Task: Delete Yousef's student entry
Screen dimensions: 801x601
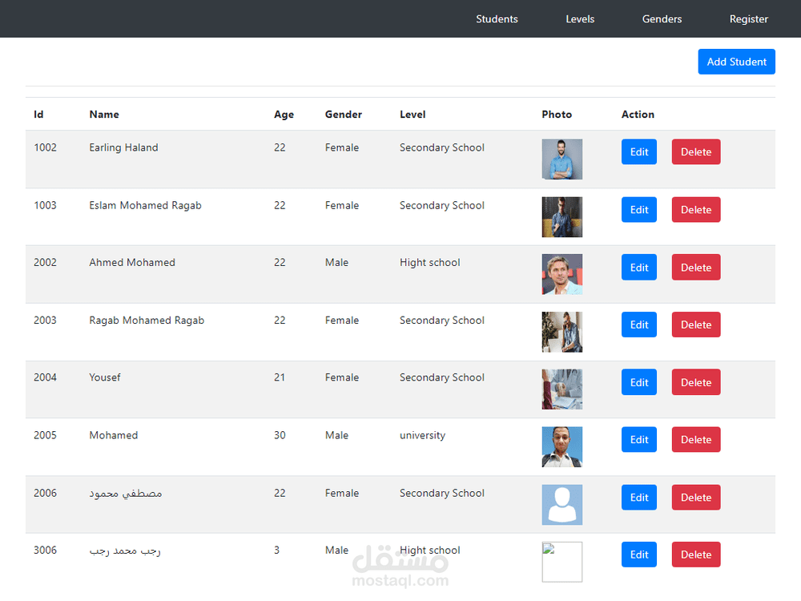Action: click(695, 382)
